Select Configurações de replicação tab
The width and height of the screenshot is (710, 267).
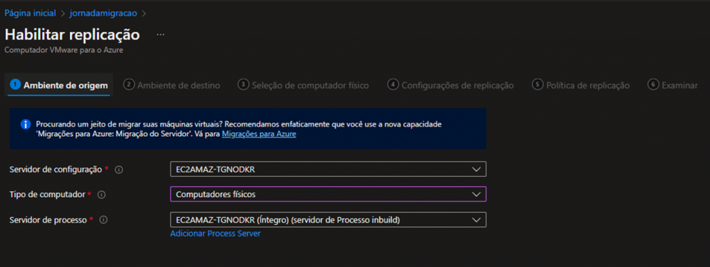[x=451, y=85]
